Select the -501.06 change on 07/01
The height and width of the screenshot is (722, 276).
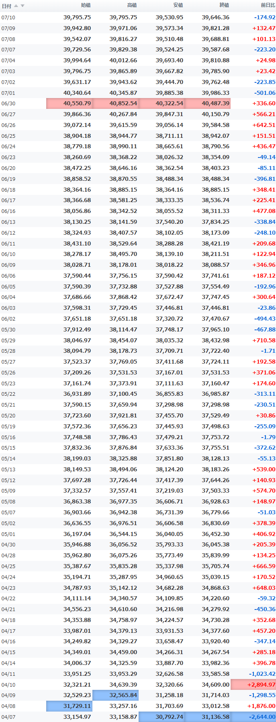[265, 93]
